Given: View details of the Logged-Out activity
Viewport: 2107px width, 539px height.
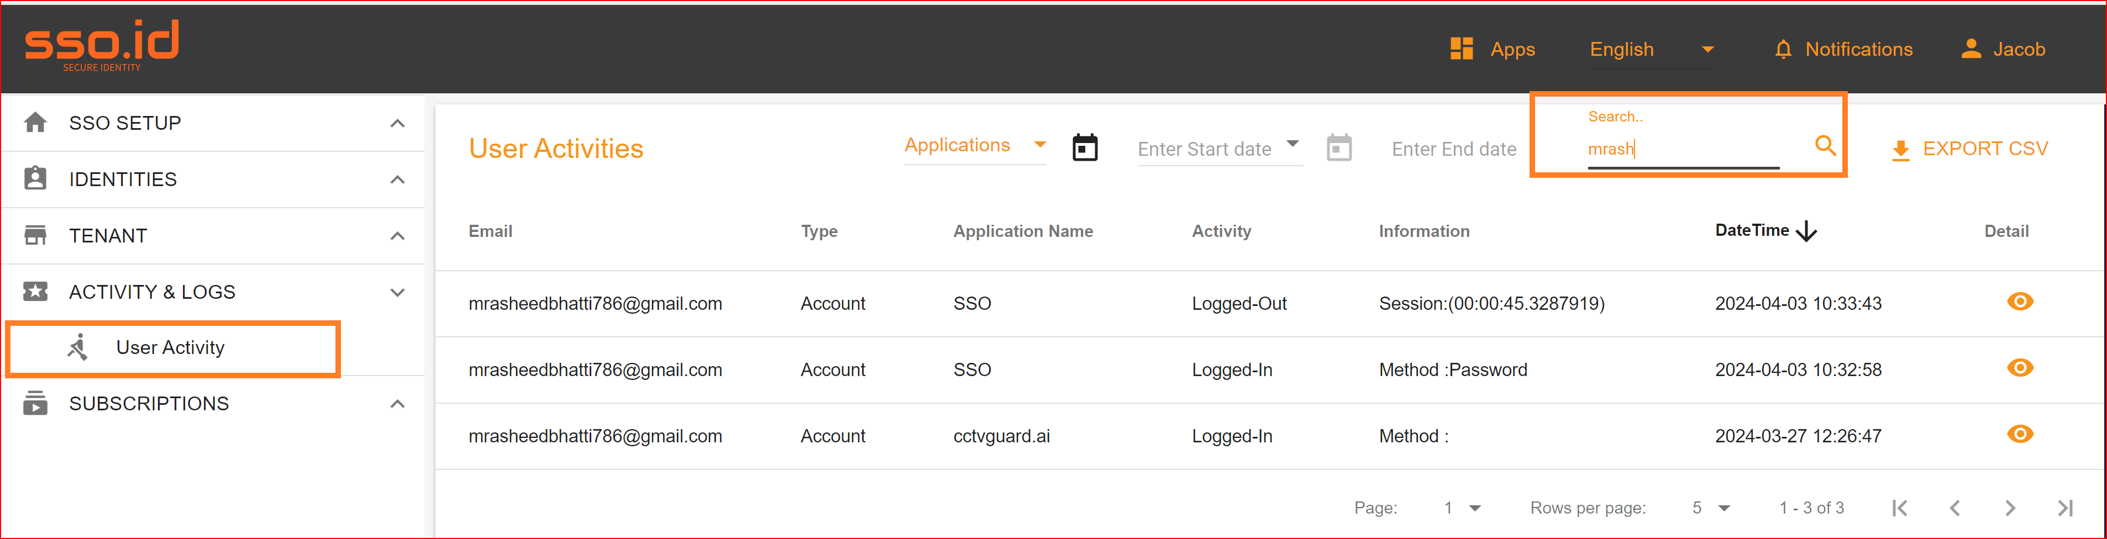Looking at the screenshot, I should (x=2020, y=302).
